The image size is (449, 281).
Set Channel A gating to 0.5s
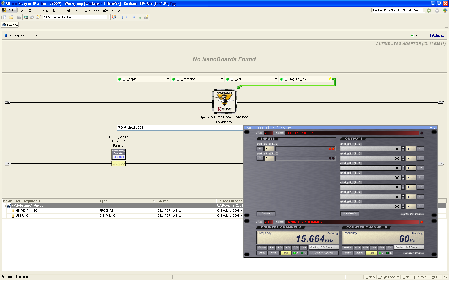[x=280, y=247]
